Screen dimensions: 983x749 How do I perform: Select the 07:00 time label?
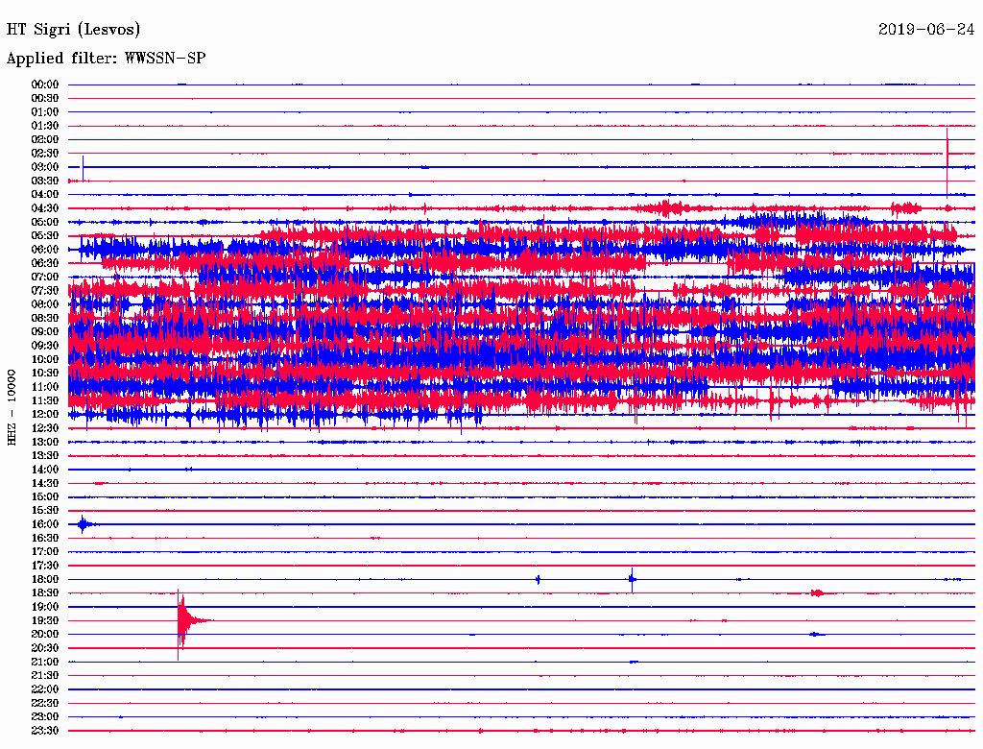click(45, 278)
